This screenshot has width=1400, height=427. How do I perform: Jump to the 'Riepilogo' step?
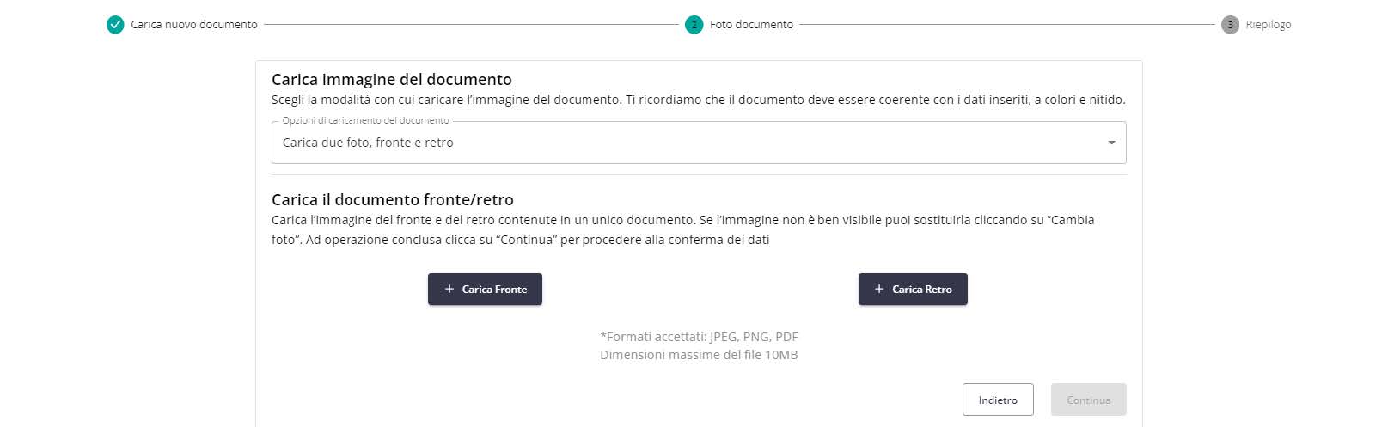click(x=1269, y=25)
